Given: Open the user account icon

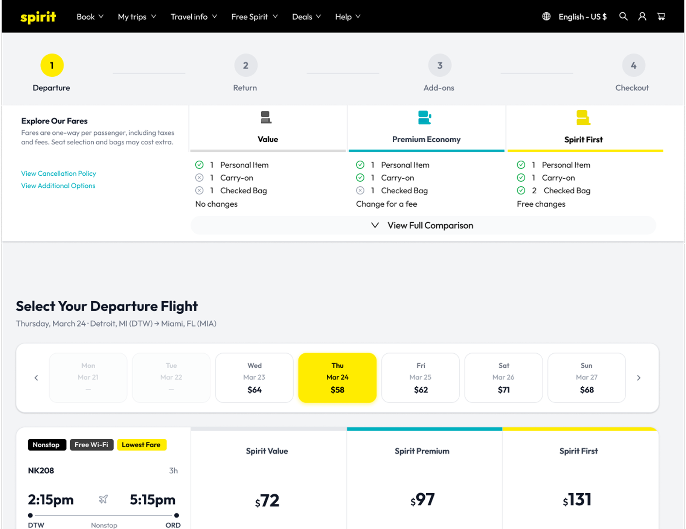Looking at the screenshot, I should click(x=642, y=17).
